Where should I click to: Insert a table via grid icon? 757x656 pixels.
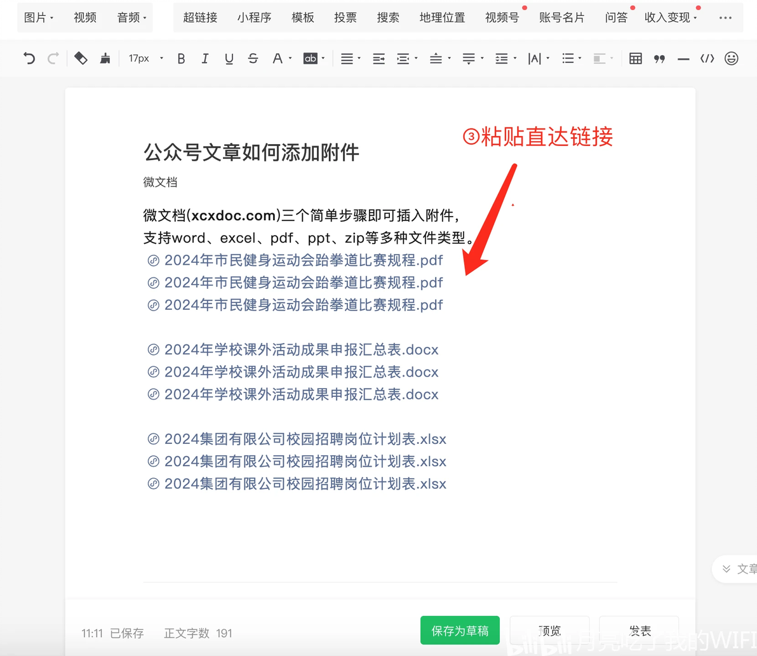pyautogui.click(x=635, y=58)
